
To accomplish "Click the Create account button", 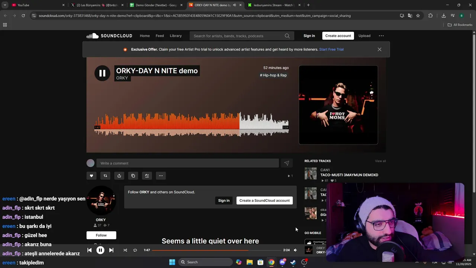I will (338, 36).
